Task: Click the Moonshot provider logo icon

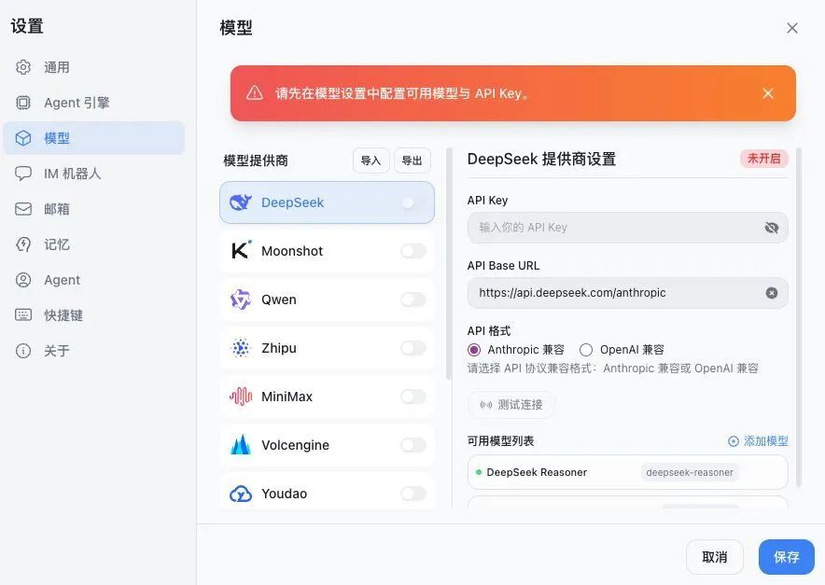Action: point(241,251)
